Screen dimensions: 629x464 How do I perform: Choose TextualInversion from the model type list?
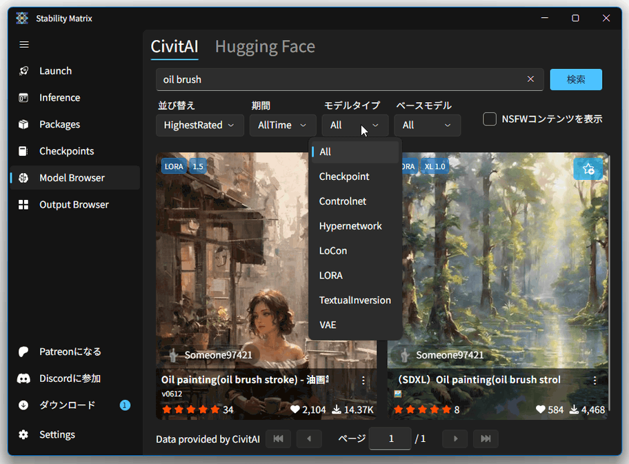pos(355,301)
